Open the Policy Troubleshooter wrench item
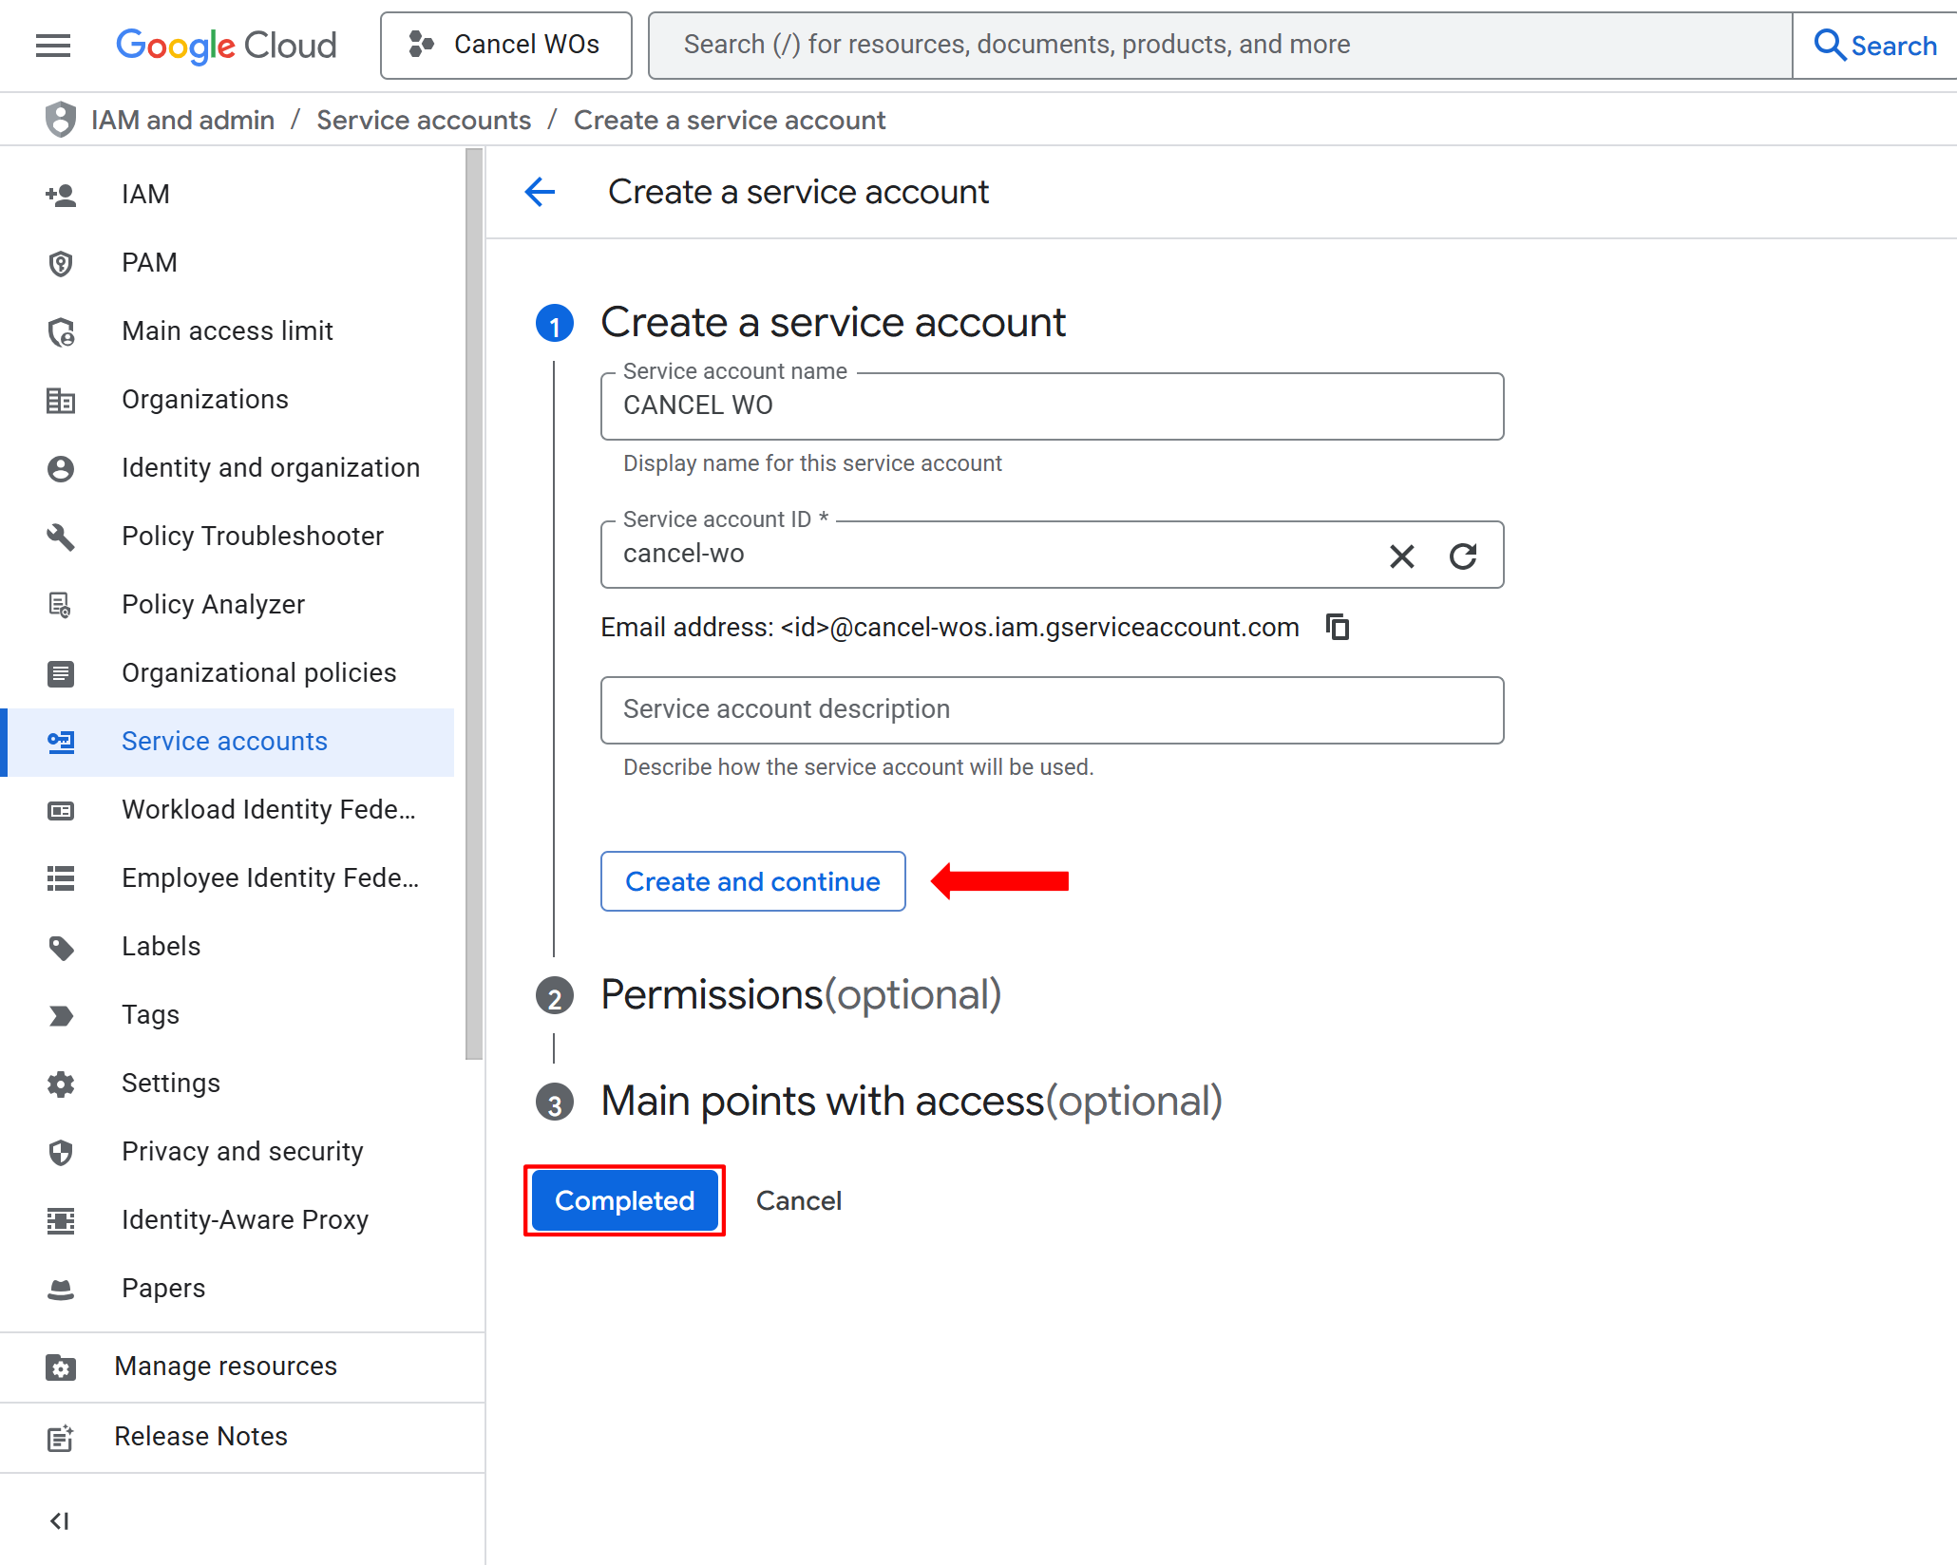This screenshot has width=1957, height=1565. click(x=252, y=537)
